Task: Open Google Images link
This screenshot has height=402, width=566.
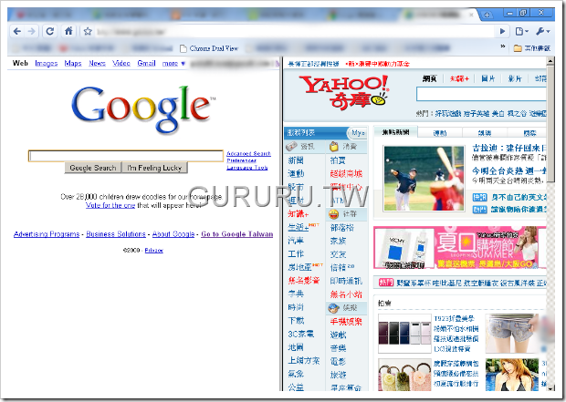Action: click(47, 64)
